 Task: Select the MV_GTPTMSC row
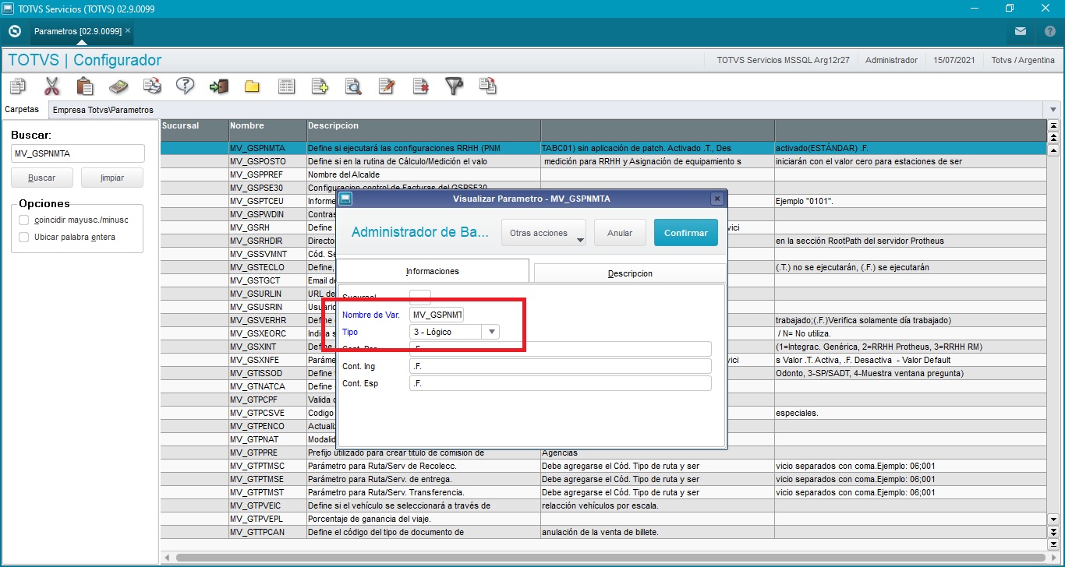pyautogui.click(x=603, y=466)
